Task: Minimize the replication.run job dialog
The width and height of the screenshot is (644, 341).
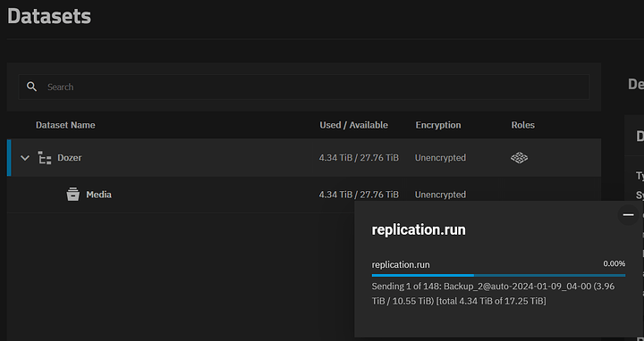Action: click(628, 215)
